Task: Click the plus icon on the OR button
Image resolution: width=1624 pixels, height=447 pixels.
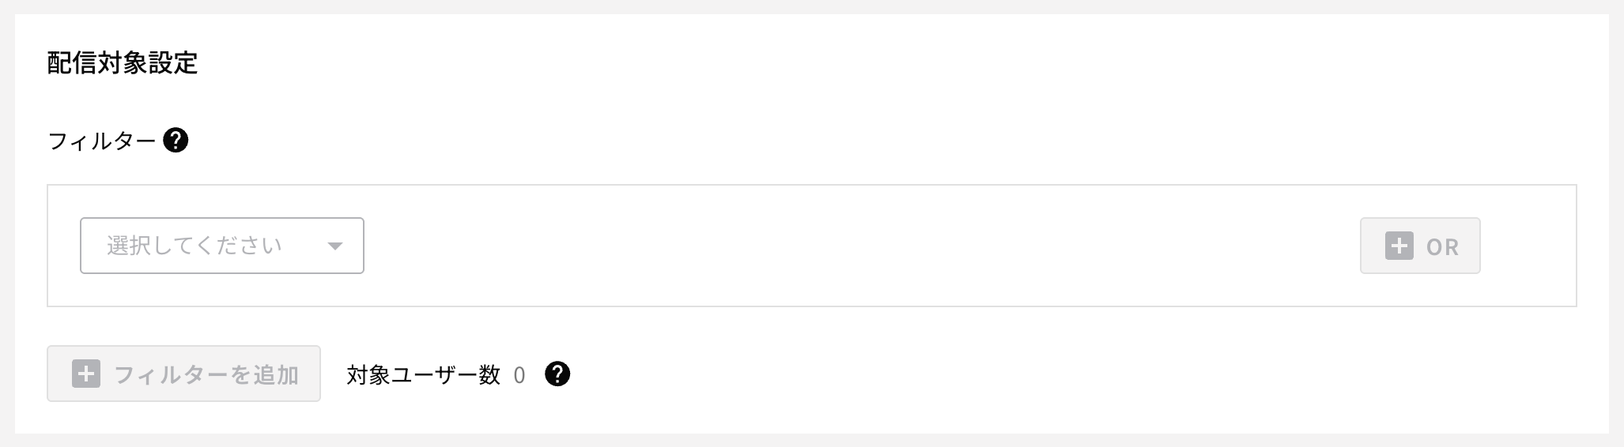Action: tap(1399, 246)
